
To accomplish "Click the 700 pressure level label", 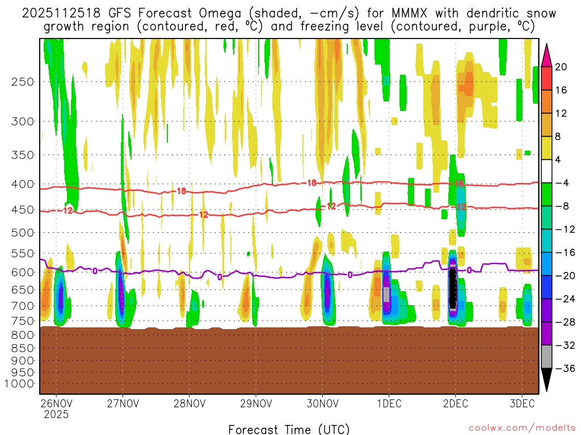I will pos(23,306).
